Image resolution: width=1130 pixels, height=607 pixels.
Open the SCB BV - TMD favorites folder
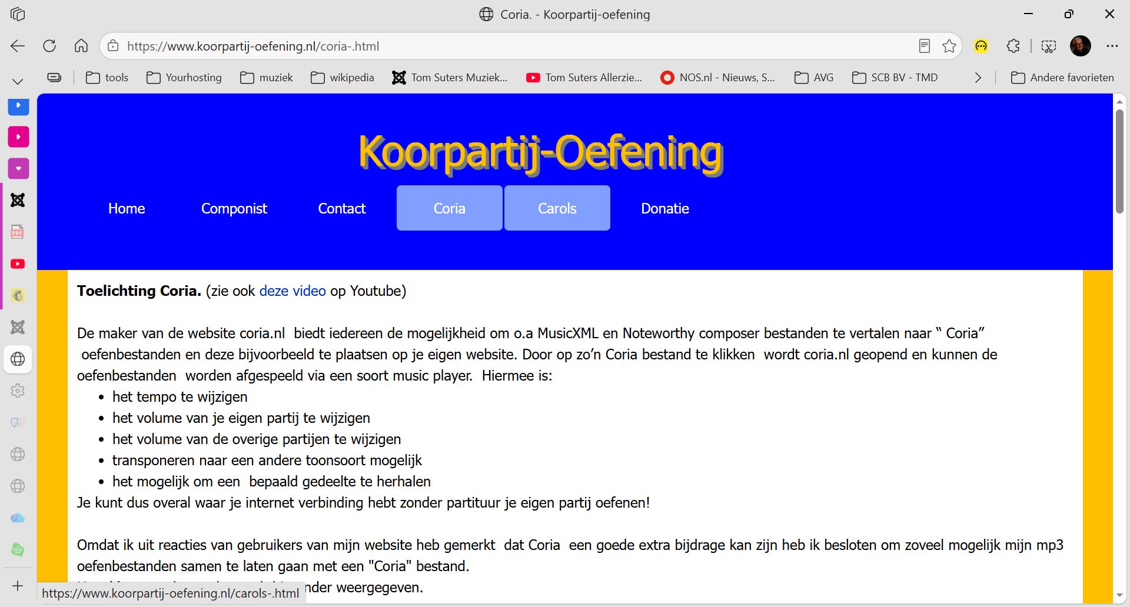coord(895,78)
